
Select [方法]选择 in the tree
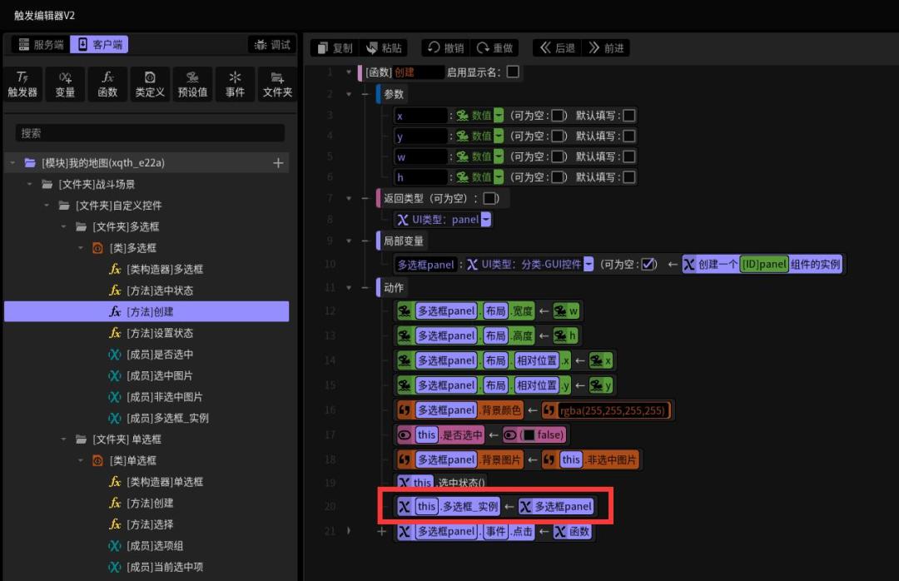150,524
